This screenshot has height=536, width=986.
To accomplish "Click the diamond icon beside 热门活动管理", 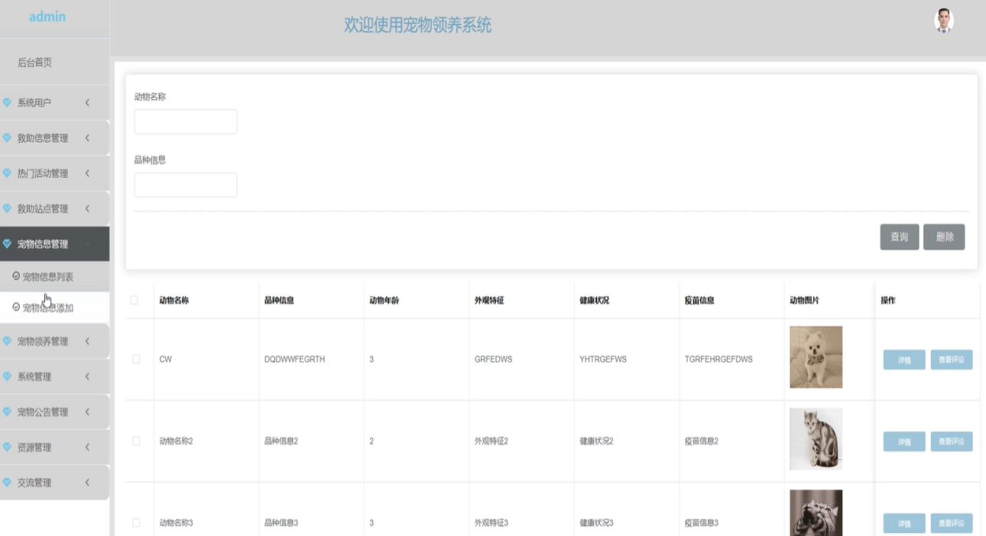I will pos(8,173).
